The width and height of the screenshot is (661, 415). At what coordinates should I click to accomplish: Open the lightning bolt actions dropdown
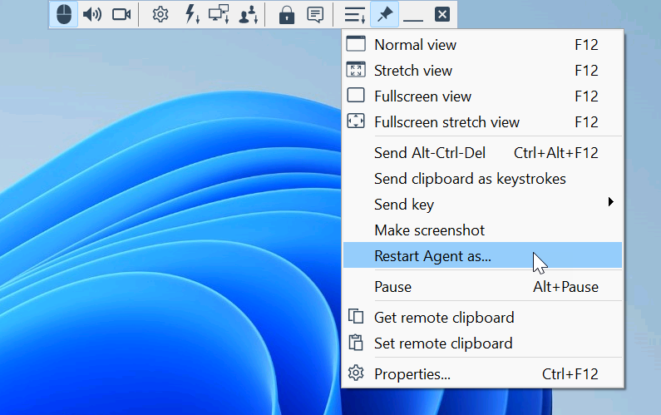(190, 14)
